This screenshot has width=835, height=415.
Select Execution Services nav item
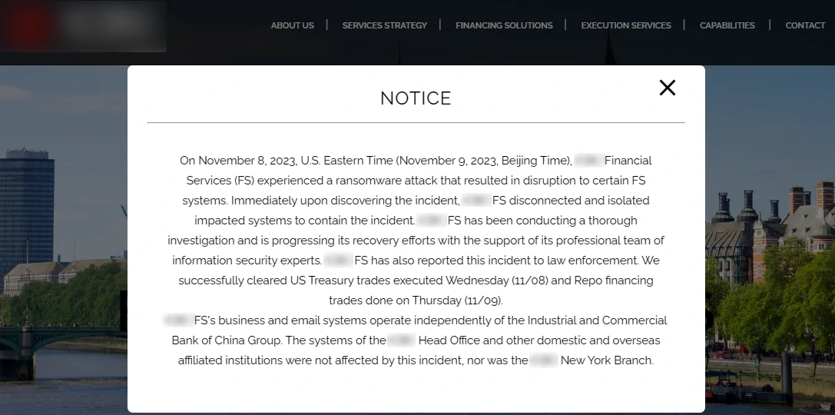click(626, 25)
